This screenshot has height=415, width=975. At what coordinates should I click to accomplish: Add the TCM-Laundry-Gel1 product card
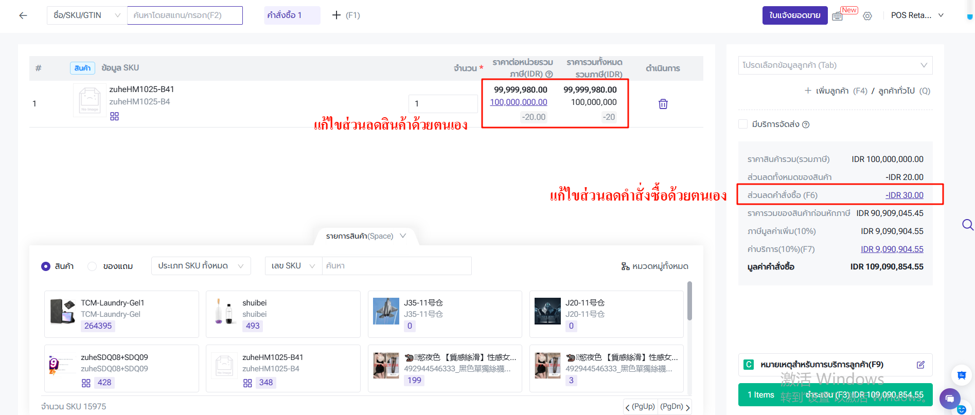[x=121, y=314]
